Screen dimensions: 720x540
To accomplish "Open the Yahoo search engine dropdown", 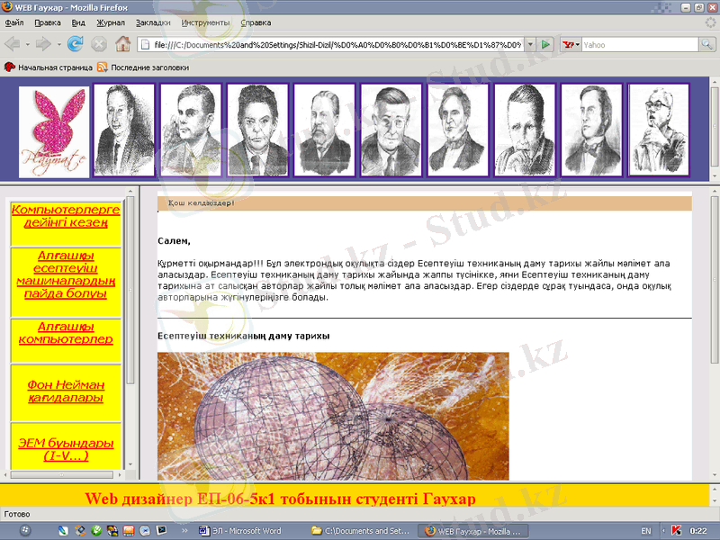I will coord(571,43).
